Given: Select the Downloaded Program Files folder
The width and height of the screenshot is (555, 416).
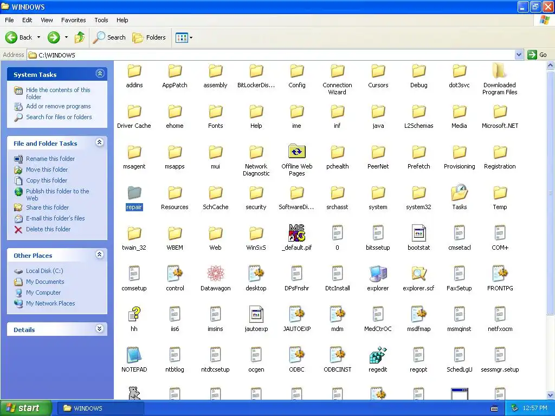Looking at the screenshot, I should point(499,70).
